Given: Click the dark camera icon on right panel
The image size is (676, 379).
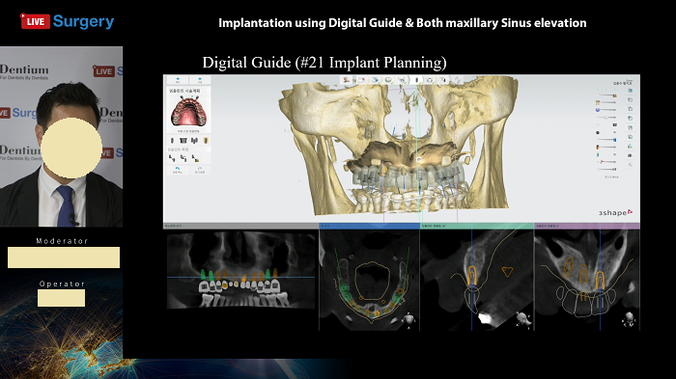Looking at the screenshot, I should [x=630, y=155].
